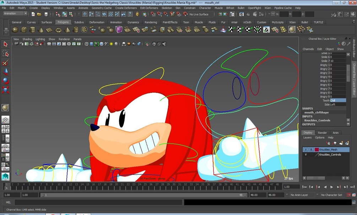Select the polygon sphere shelf icon
The image size is (357, 215).
[15, 30]
